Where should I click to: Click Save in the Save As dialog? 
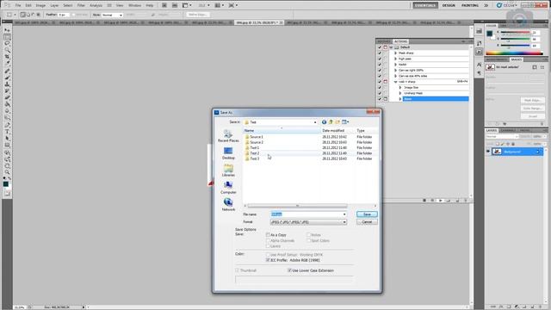tap(367, 214)
